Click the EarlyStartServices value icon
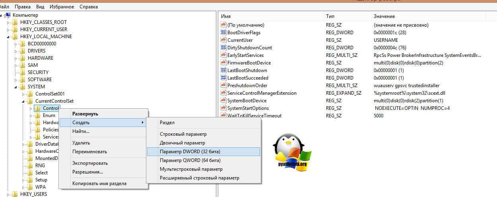The width and height of the screenshot is (497, 197). pyautogui.click(x=223, y=55)
